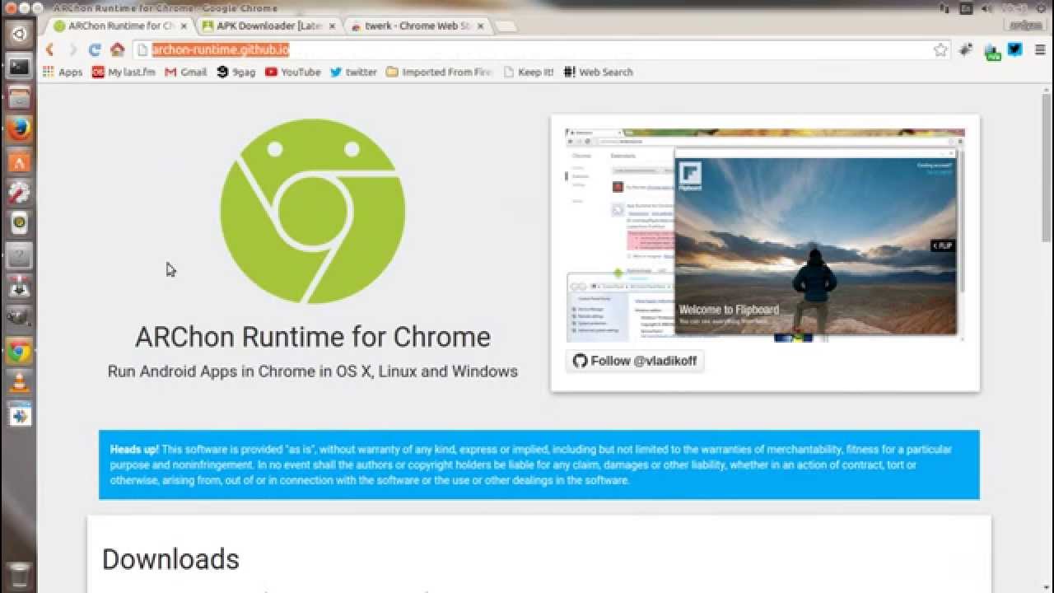Open System Settings wrench icon in dock
1054x593 pixels.
click(x=19, y=192)
